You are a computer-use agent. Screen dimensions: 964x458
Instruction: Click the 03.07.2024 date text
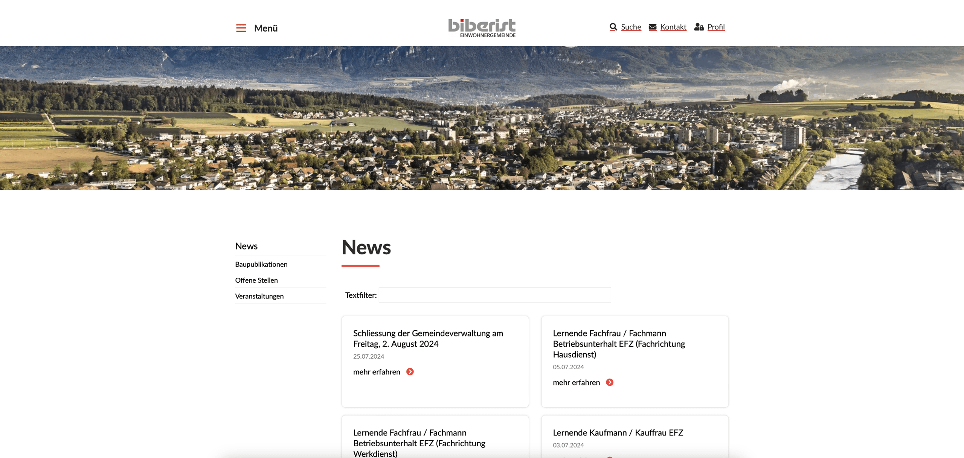pyautogui.click(x=568, y=445)
